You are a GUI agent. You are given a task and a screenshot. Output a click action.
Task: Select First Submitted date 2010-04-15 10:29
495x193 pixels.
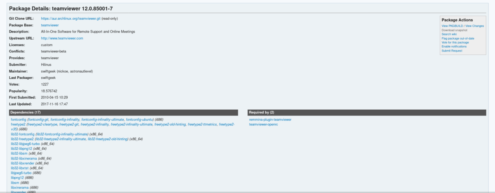click(x=54, y=97)
